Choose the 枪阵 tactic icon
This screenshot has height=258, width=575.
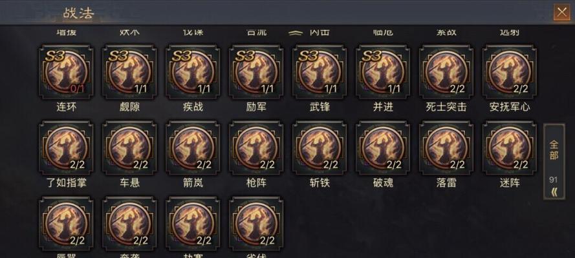coord(256,148)
